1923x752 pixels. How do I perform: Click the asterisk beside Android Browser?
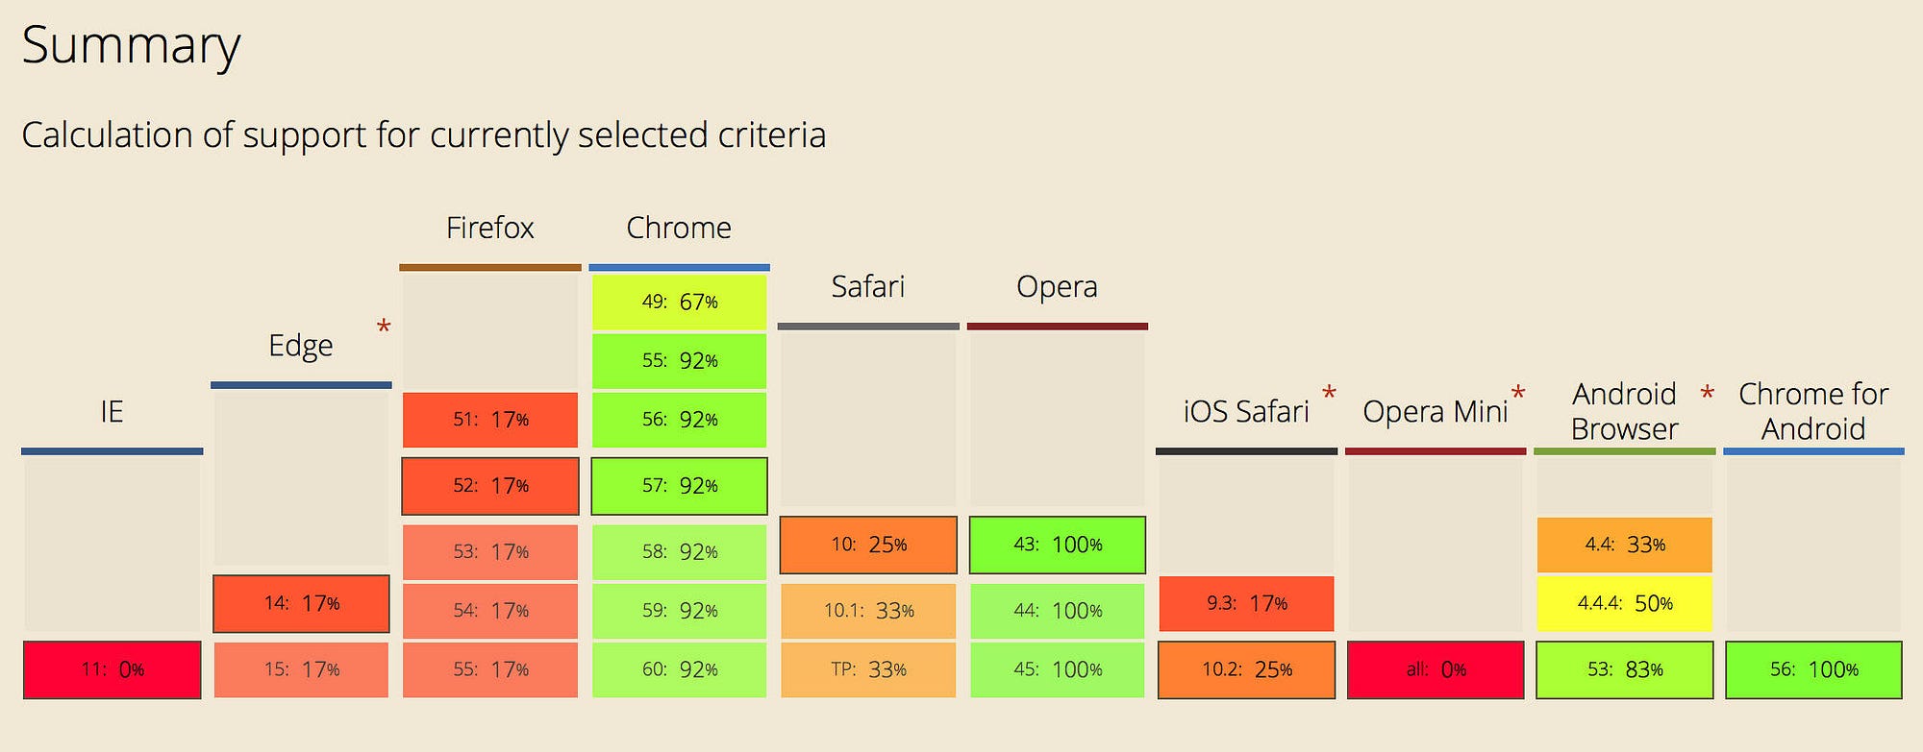coord(1708,395)
